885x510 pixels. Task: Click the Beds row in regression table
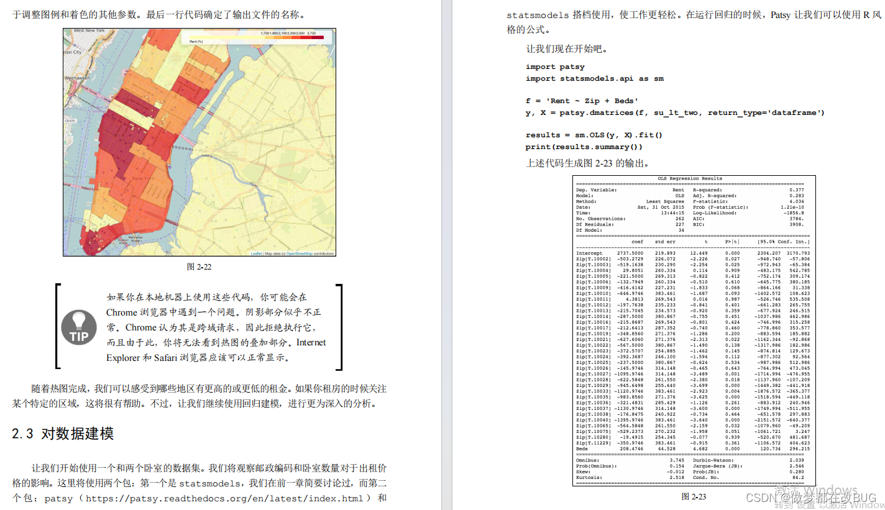click(693, 448)
